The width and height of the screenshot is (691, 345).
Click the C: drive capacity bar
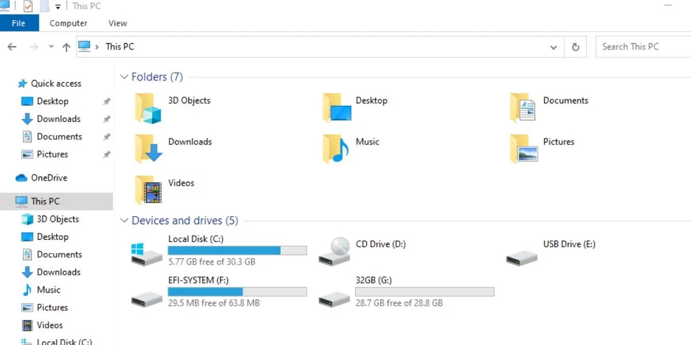click(237, 250)
